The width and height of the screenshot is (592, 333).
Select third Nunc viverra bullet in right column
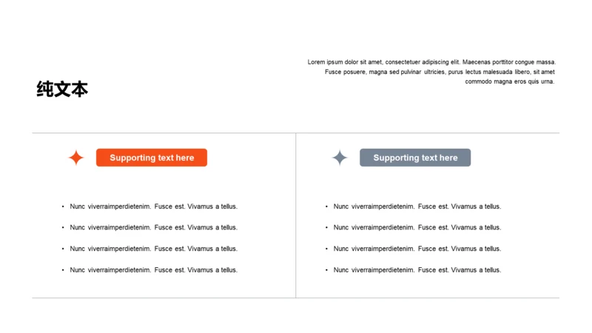414,249
